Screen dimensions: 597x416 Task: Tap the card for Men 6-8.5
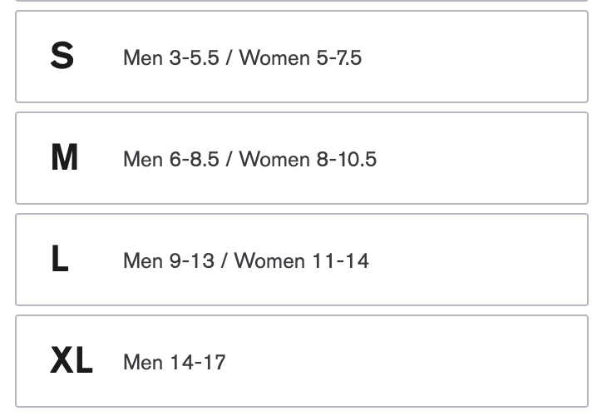(x=301, y=158)
